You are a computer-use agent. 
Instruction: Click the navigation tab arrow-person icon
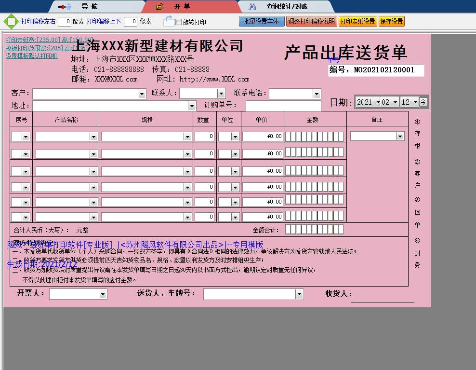[x=65, y=7]
